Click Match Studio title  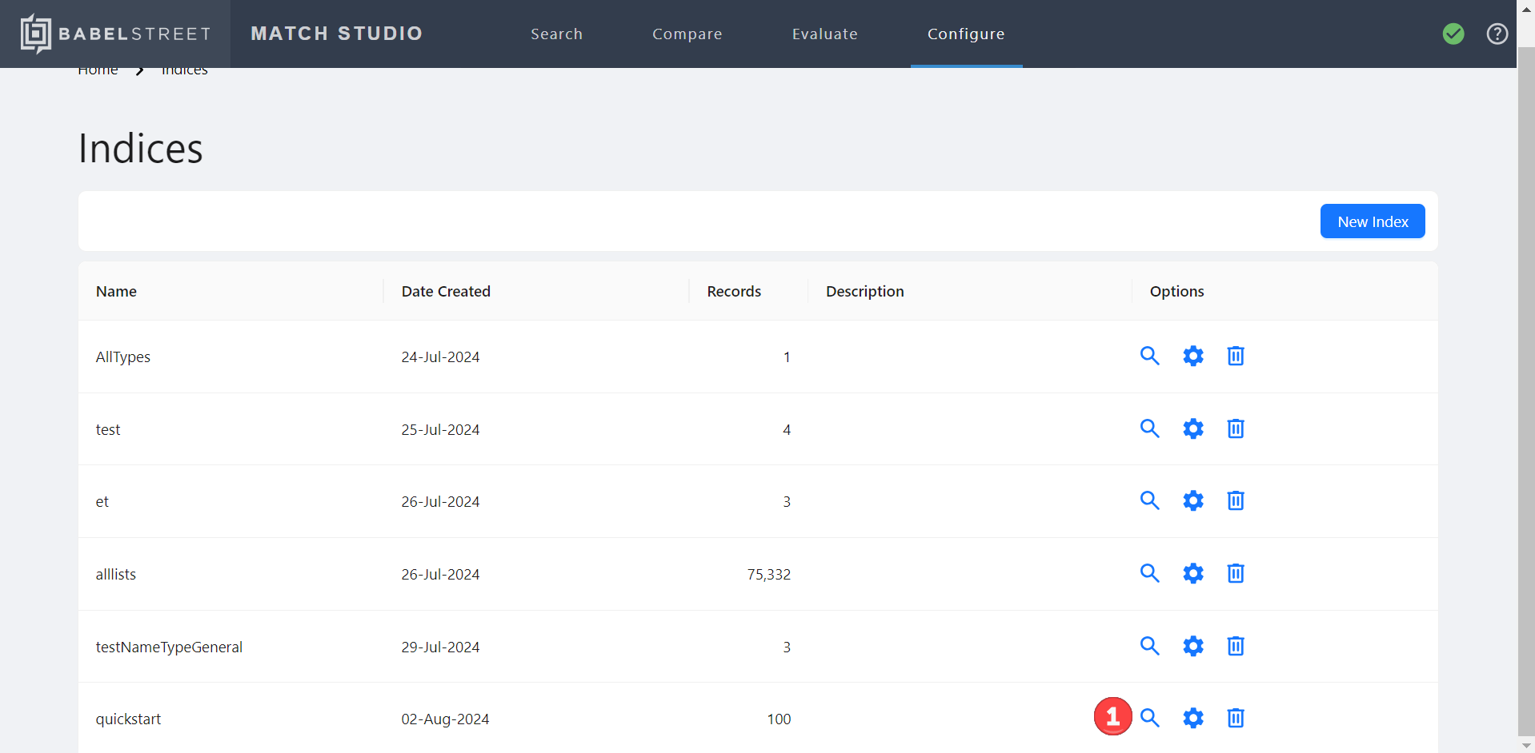tap(337, 34)
